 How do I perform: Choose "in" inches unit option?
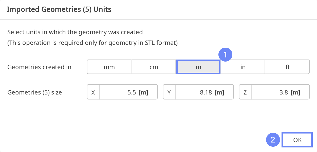pyautogui.click(x=243, y=67)
